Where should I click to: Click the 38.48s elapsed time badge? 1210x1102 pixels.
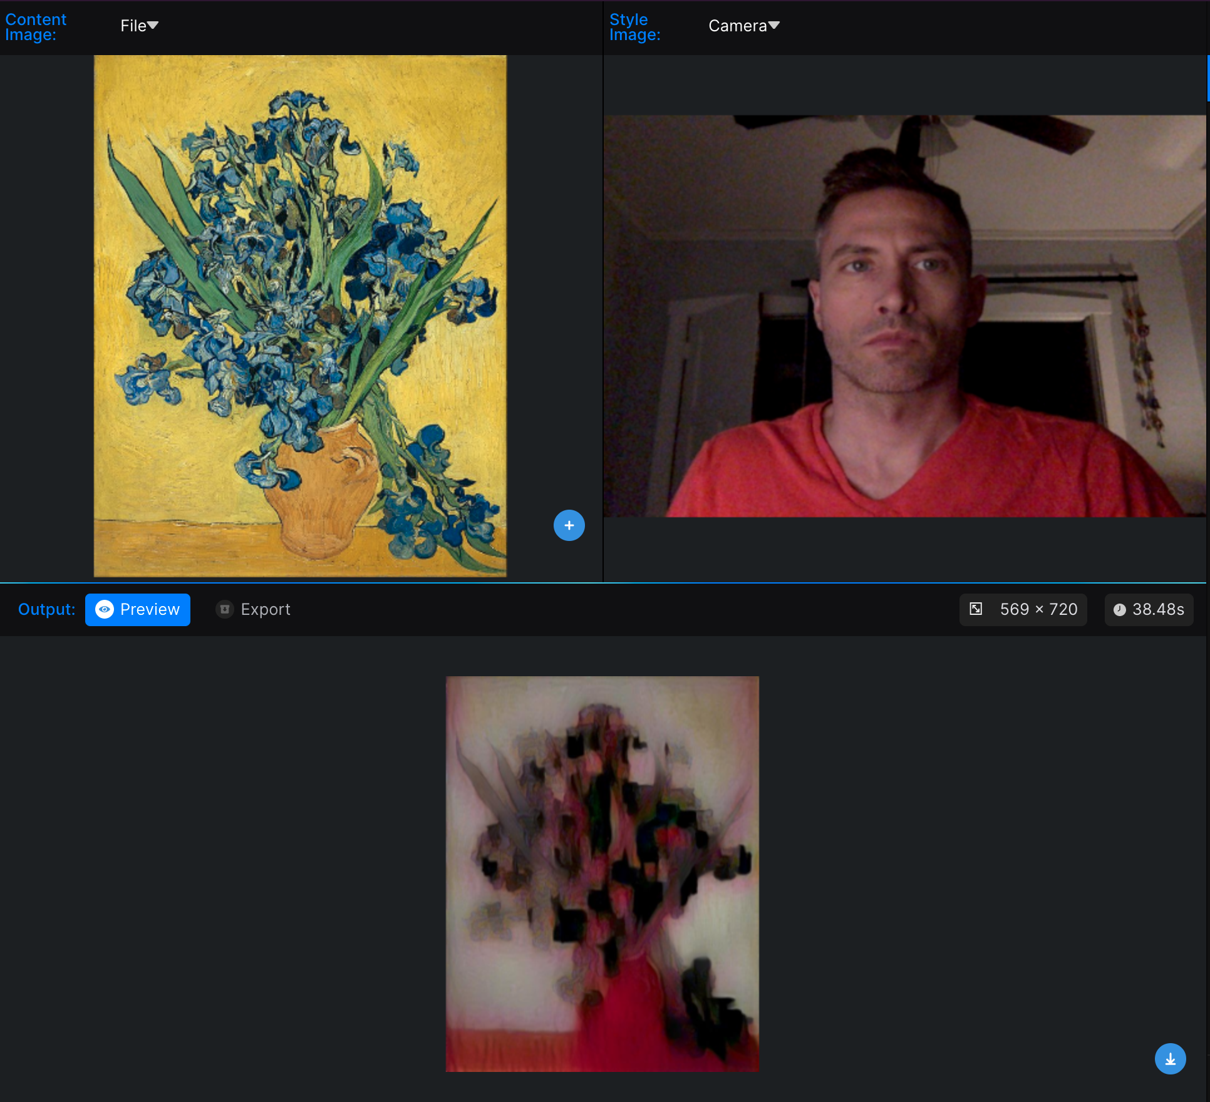click(1149, 609)
